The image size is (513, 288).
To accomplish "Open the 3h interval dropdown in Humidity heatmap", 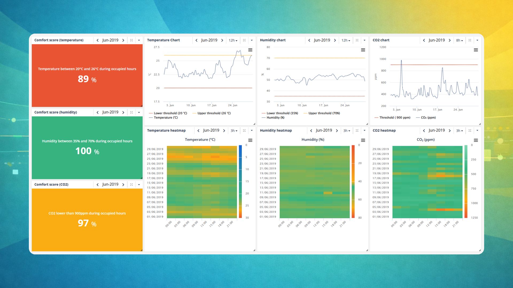I will pyautogui.click(x=347, y=131).
